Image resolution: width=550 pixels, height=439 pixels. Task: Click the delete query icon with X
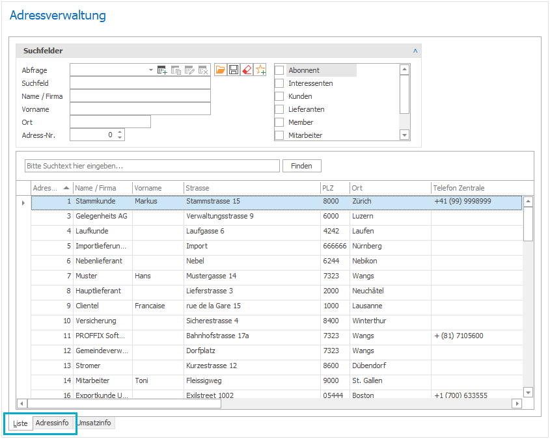(x=203, y=70)
